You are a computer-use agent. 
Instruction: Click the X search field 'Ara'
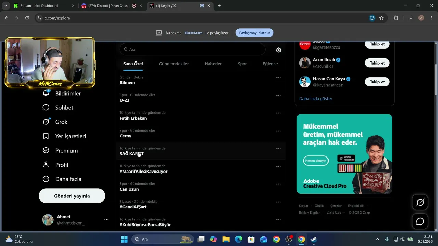pyautogui.click(x=192, y=49)
